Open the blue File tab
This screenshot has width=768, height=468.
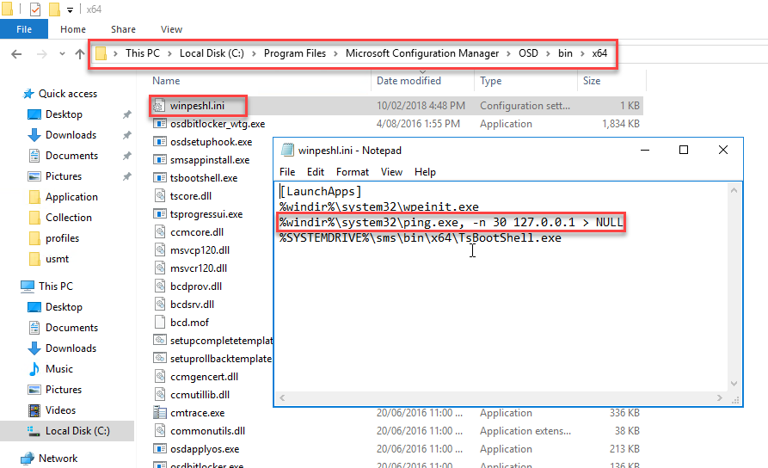point(24,29)
